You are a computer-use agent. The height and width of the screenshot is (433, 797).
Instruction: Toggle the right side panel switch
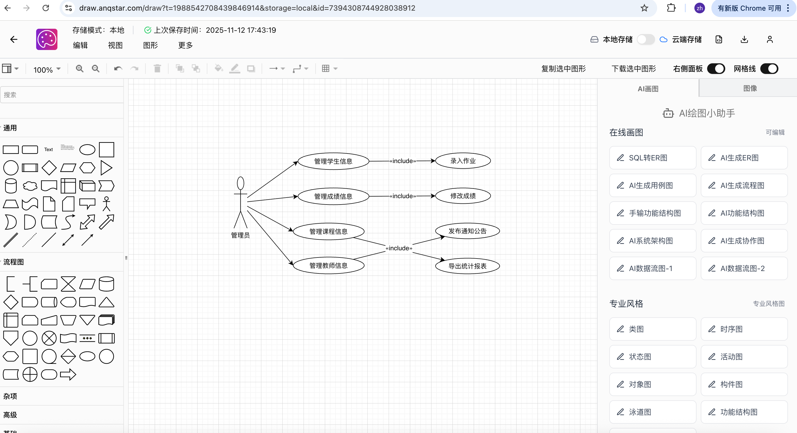(x=716, y=68)
